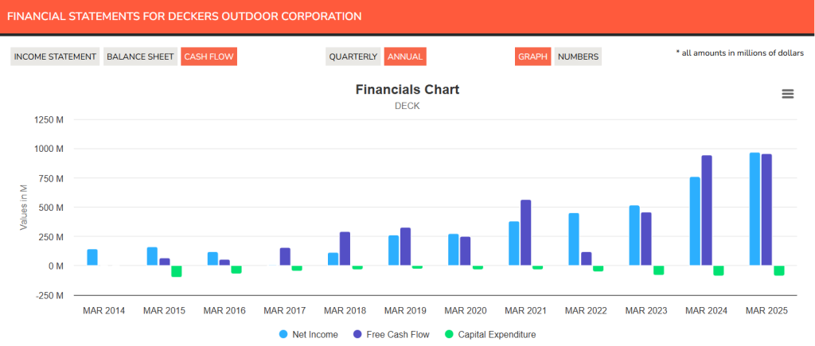Open the chart hamburger context menu

pos(787,94)
